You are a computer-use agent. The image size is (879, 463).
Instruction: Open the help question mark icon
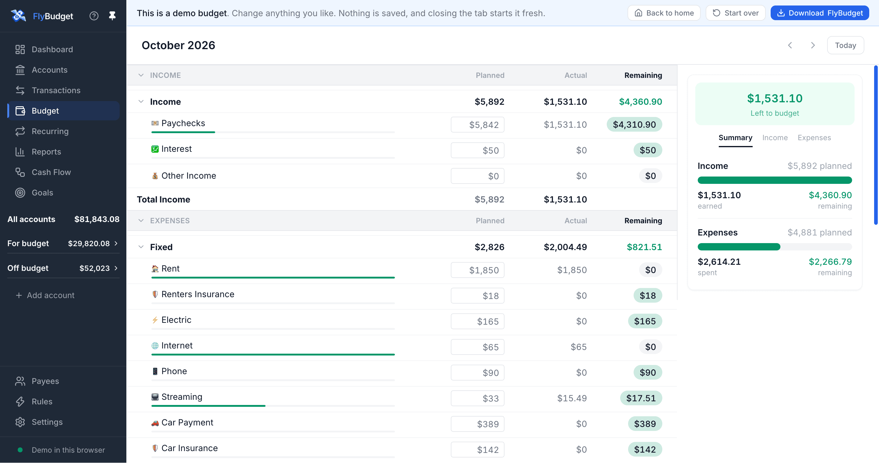pos(94,16)
